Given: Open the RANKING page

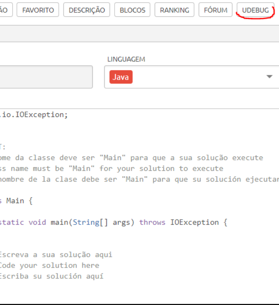Looking at the screenshot, I should click(174, 10).
